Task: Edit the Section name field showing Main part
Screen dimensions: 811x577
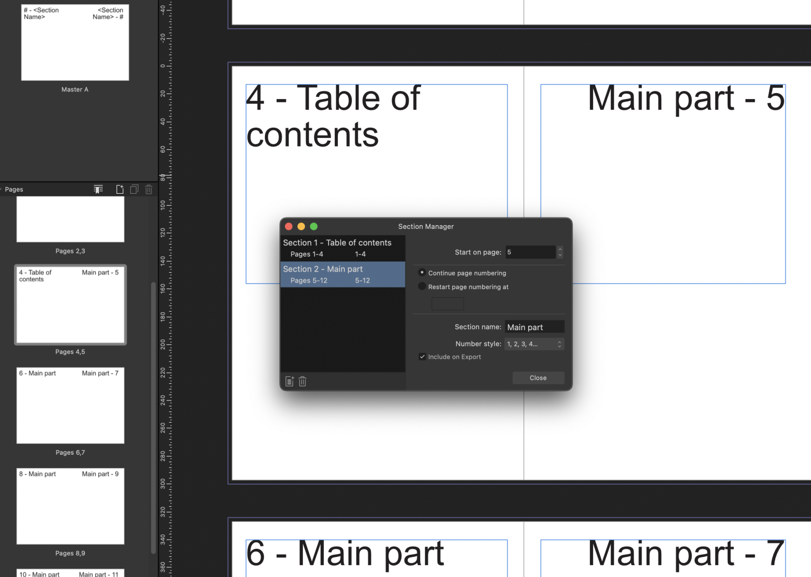Action: click(x=534, y=326)
